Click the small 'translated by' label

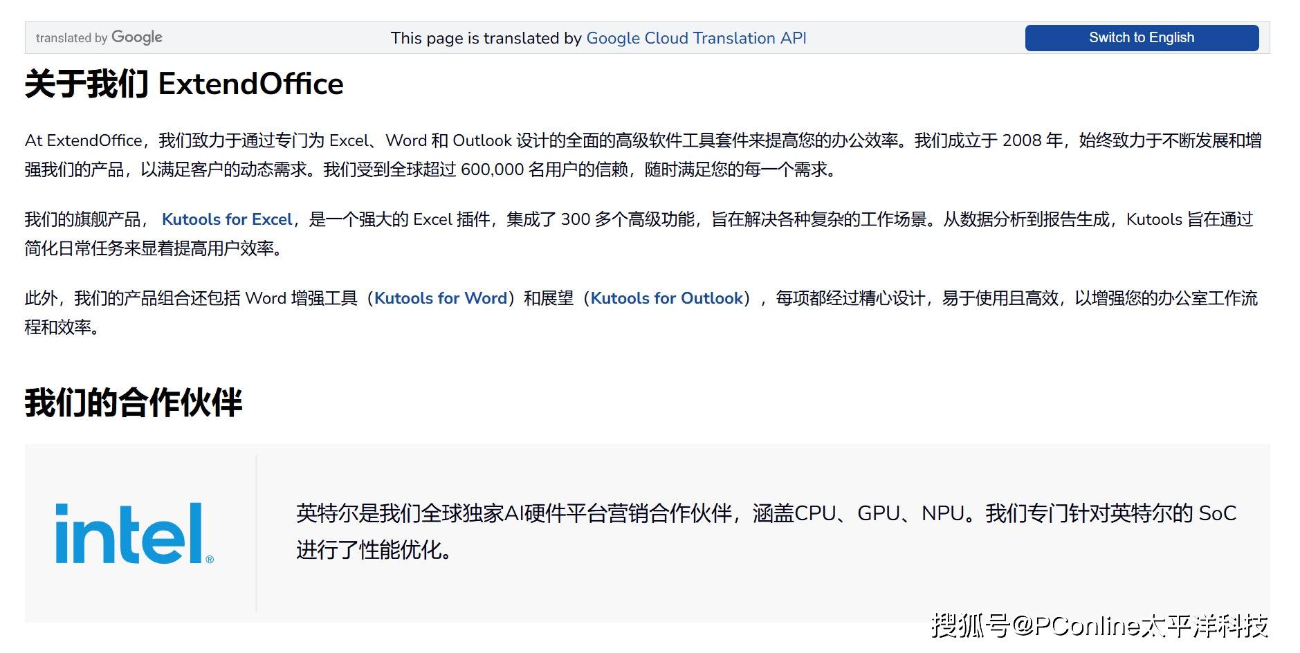(x=71, y=38)
